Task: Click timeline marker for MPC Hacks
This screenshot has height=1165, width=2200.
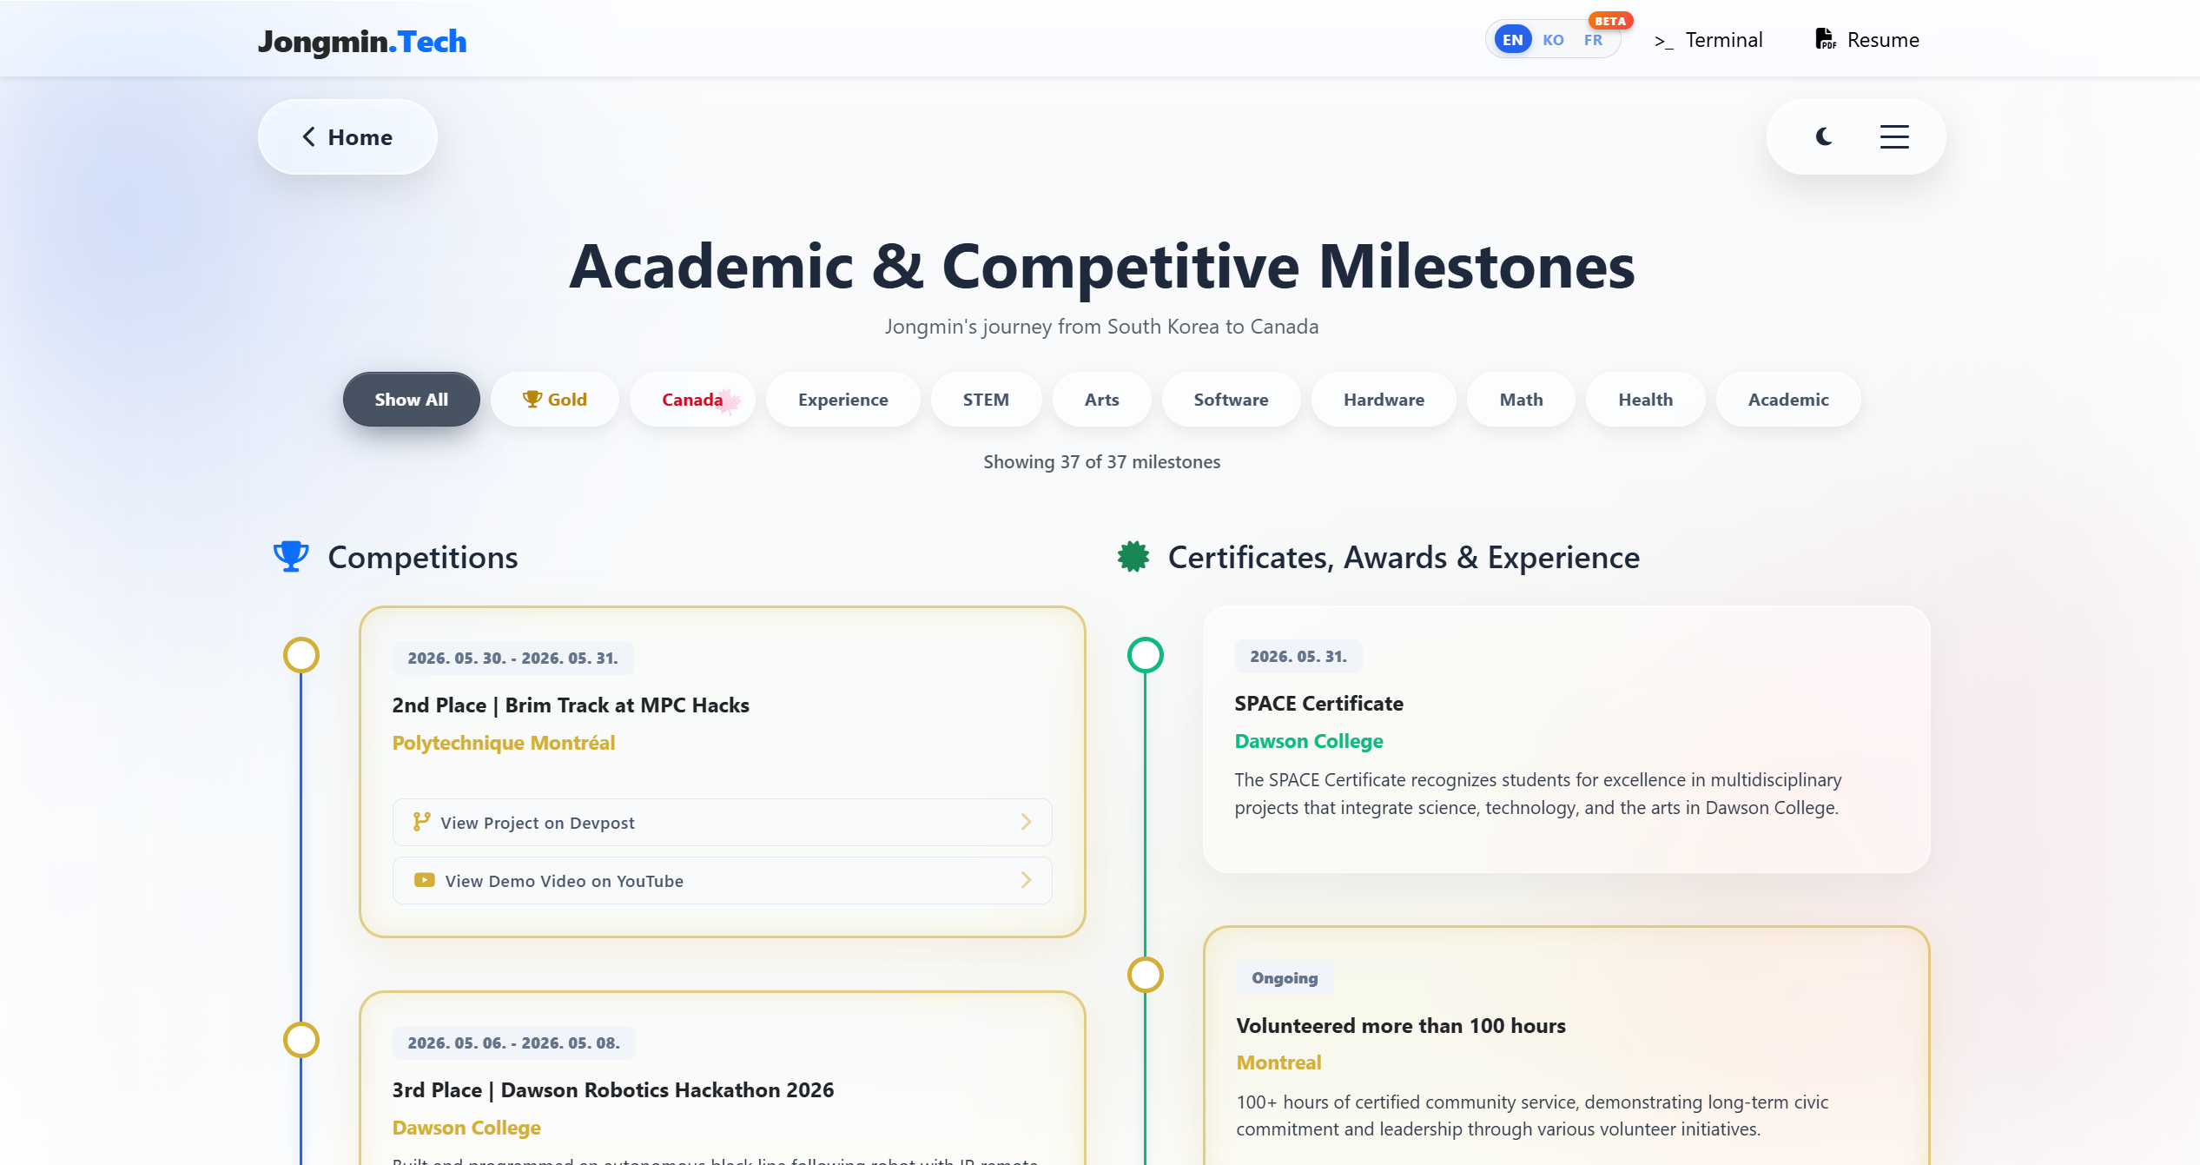Action: point(301,655)
